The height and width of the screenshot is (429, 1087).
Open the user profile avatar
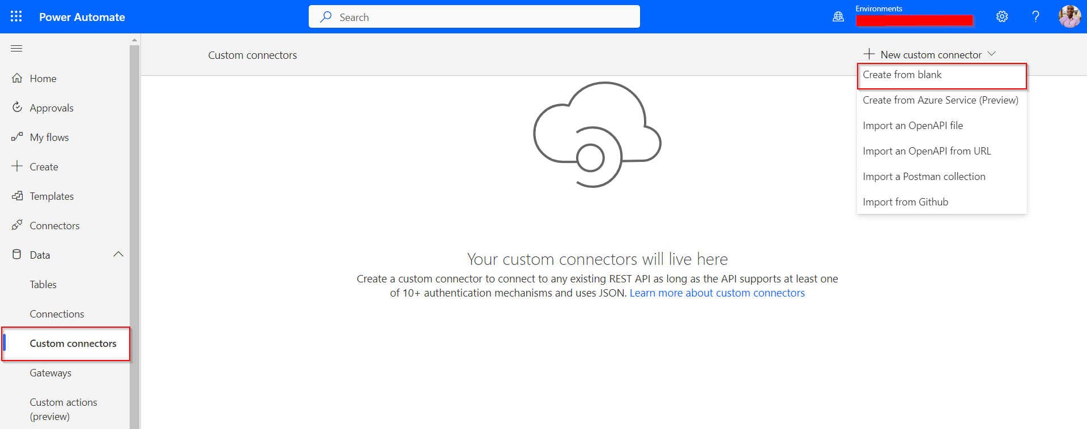(x=1069, y=16)
